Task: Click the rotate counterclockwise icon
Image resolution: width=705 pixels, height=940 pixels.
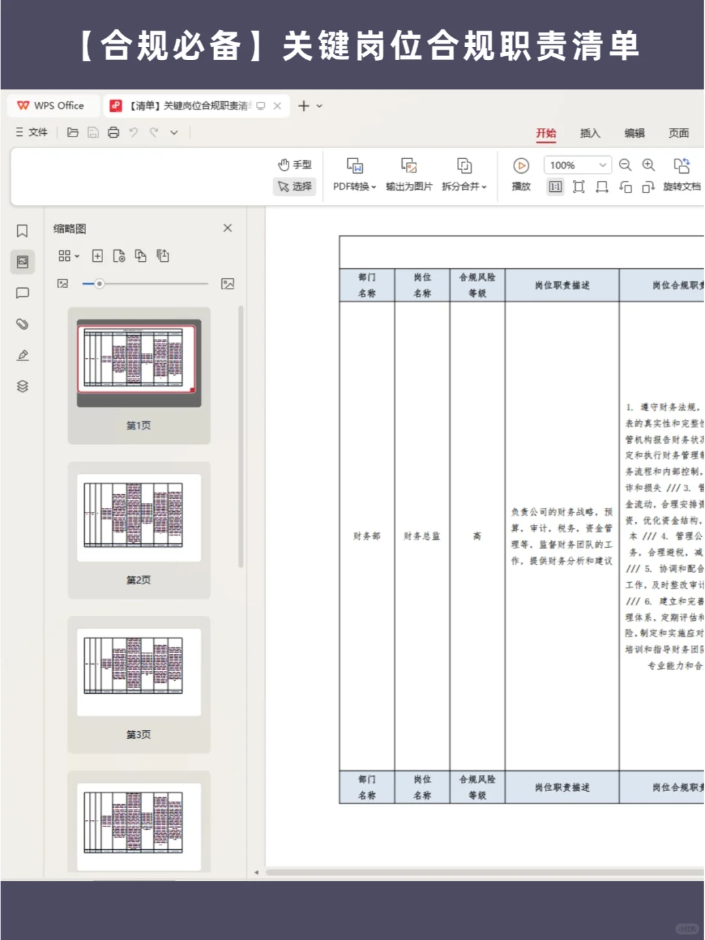Action: coord(625,187)
